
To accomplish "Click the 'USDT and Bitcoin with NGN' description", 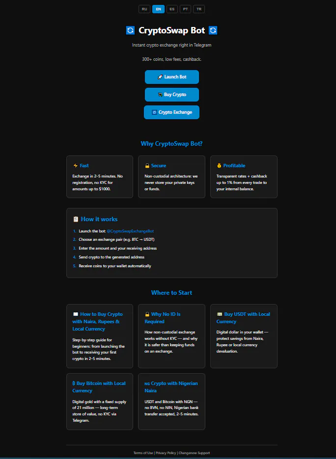I will point(171,408).
